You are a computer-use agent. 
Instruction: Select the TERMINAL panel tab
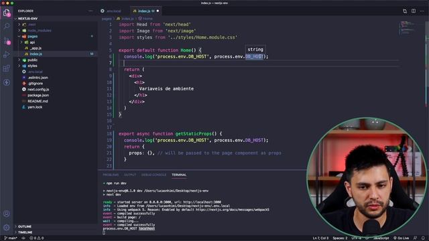pos(179,175)
